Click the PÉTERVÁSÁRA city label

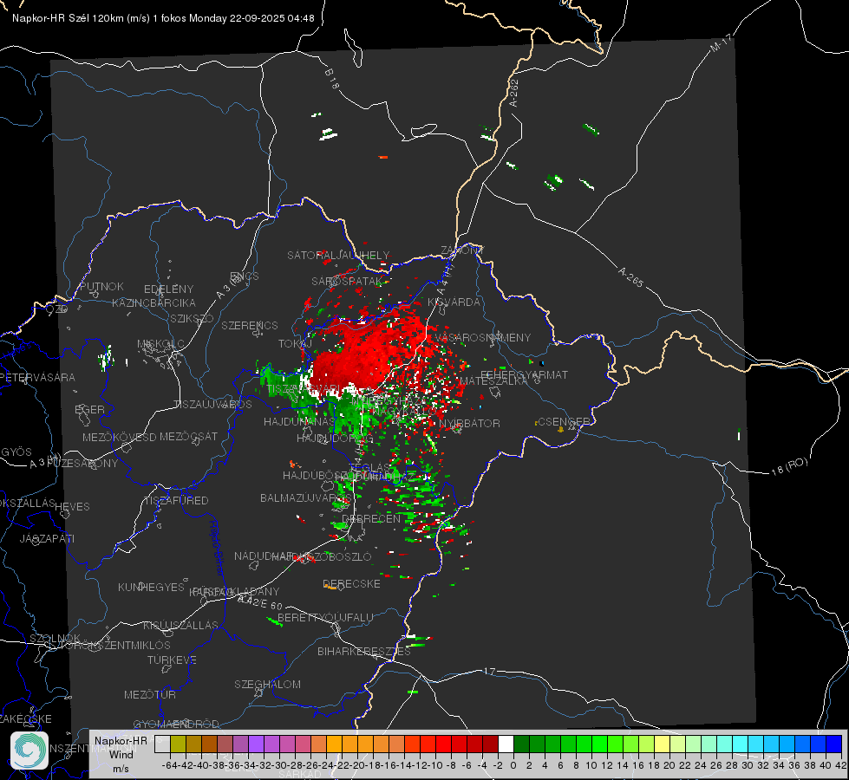pyautogui.click(x=37, y=377)
